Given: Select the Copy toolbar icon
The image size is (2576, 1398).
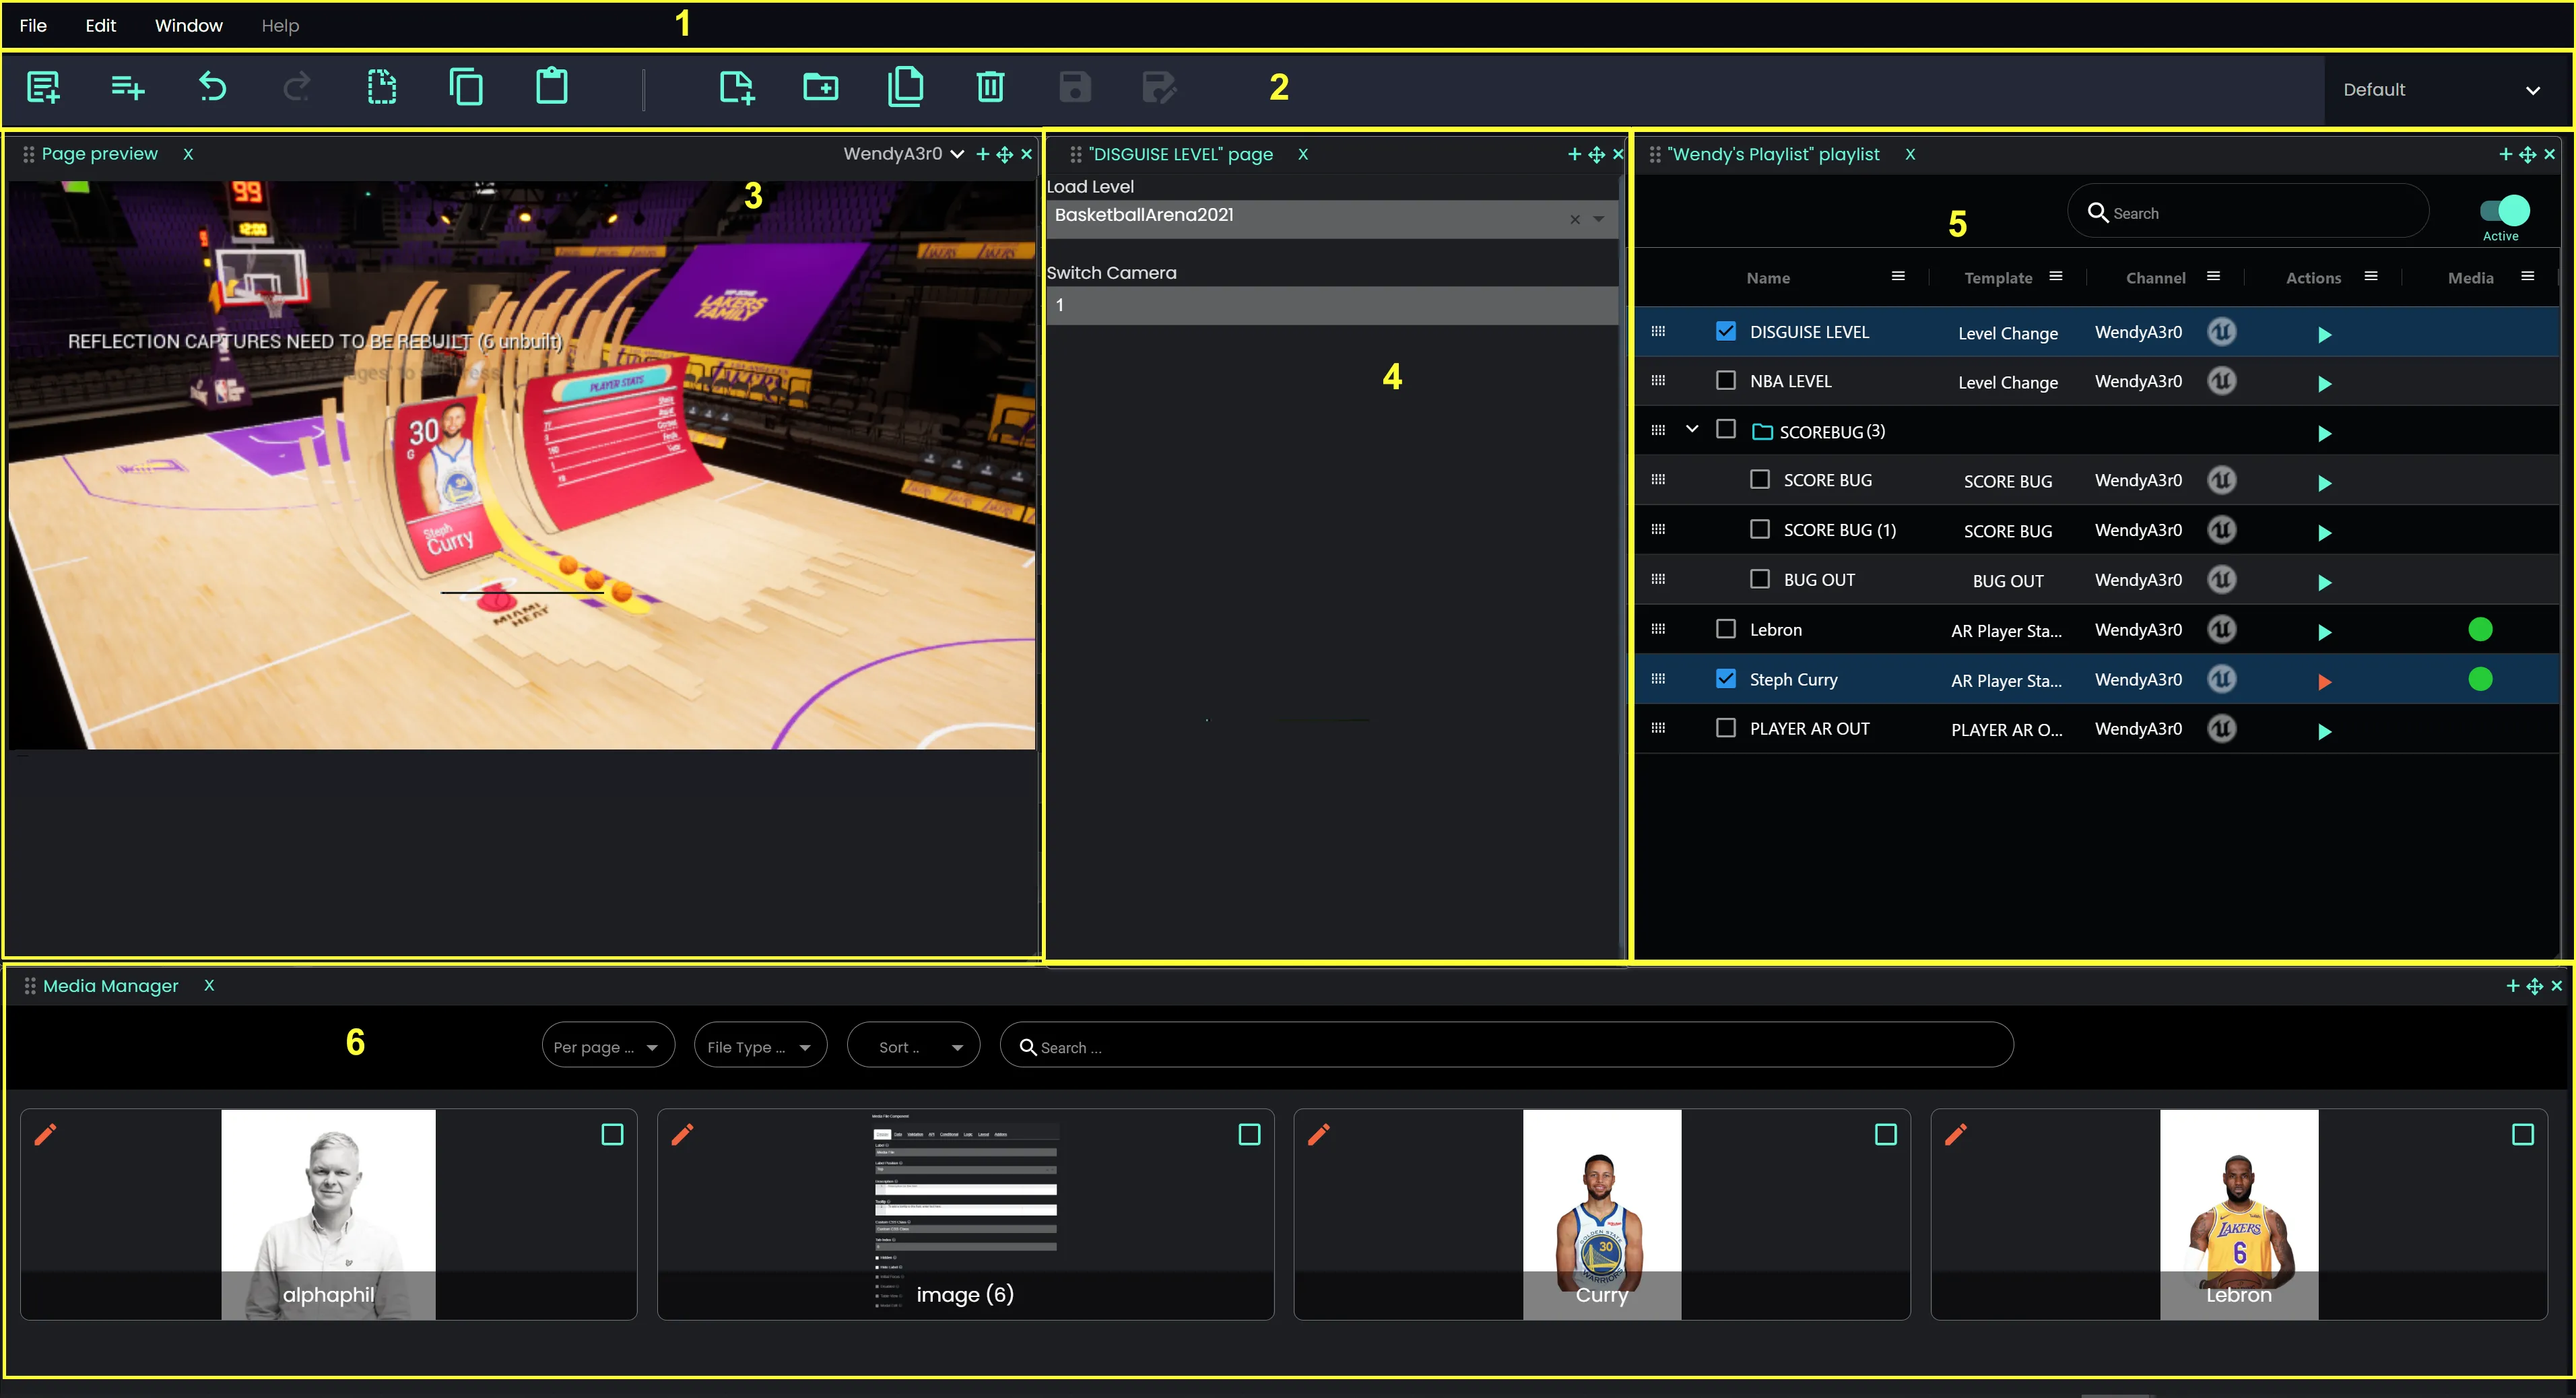Looking at the screenshot, I should point(466,87).
